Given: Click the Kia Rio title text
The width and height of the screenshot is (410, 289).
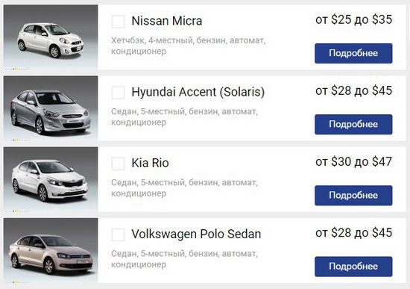Looking at the screenshot, I should pos(150,163).
